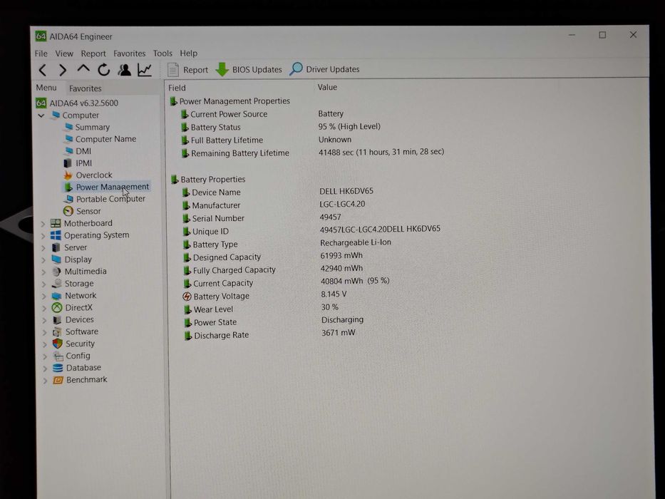Refresh the page with the circular arrow icon

pos(103,70)
